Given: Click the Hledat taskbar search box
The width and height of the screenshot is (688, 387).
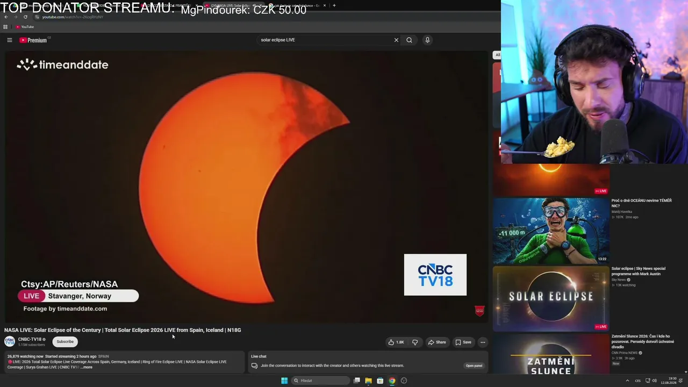Looking at the screenshot, I should [321, 381].
